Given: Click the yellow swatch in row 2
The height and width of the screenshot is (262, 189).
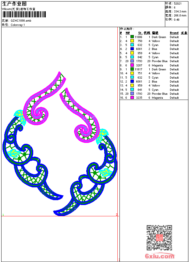Looking at the screenshot, I should (132, 41).
